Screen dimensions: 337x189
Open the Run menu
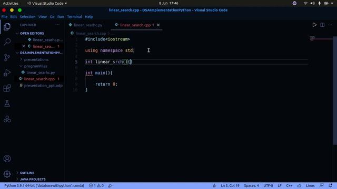[61, 17]
